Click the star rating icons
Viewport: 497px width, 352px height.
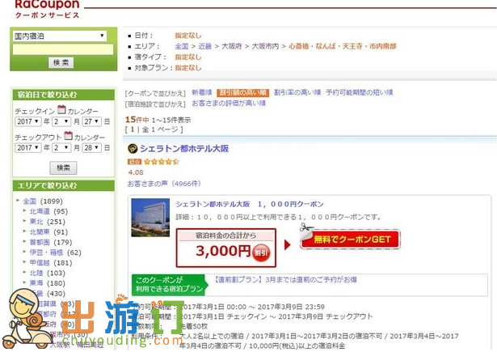click(x=162, y=162)
